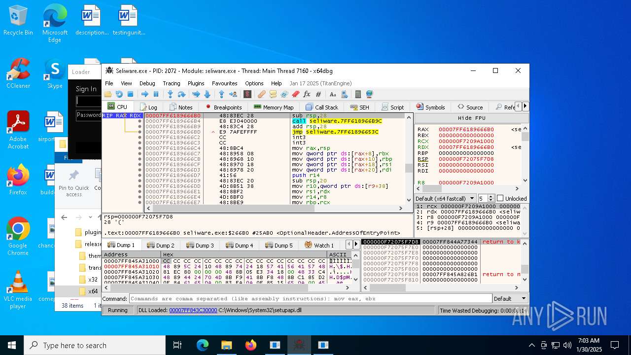631x355 pixels.
Task: Switch to the Symbols tab
Action: coord(430,107)
